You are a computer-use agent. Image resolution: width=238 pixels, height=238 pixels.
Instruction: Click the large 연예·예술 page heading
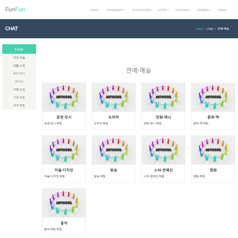coord(139,70)
